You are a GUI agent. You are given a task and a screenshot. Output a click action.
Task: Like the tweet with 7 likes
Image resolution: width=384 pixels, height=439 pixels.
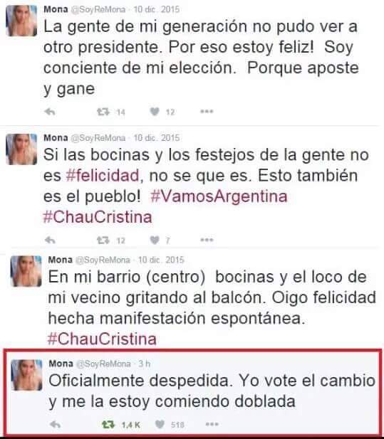click(155, 240)
